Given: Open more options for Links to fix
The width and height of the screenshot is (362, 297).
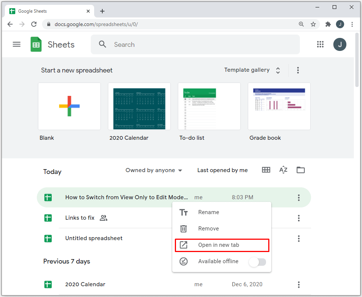Looking at the screenshot, I should (298, 218).
